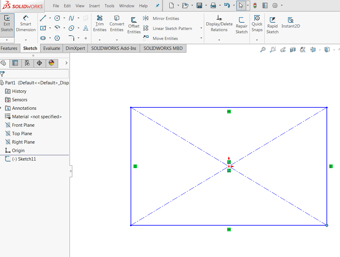This screenshot has height=257, width=340.
Task: Select the Polygon sketch tool
Action: [57, 38]
